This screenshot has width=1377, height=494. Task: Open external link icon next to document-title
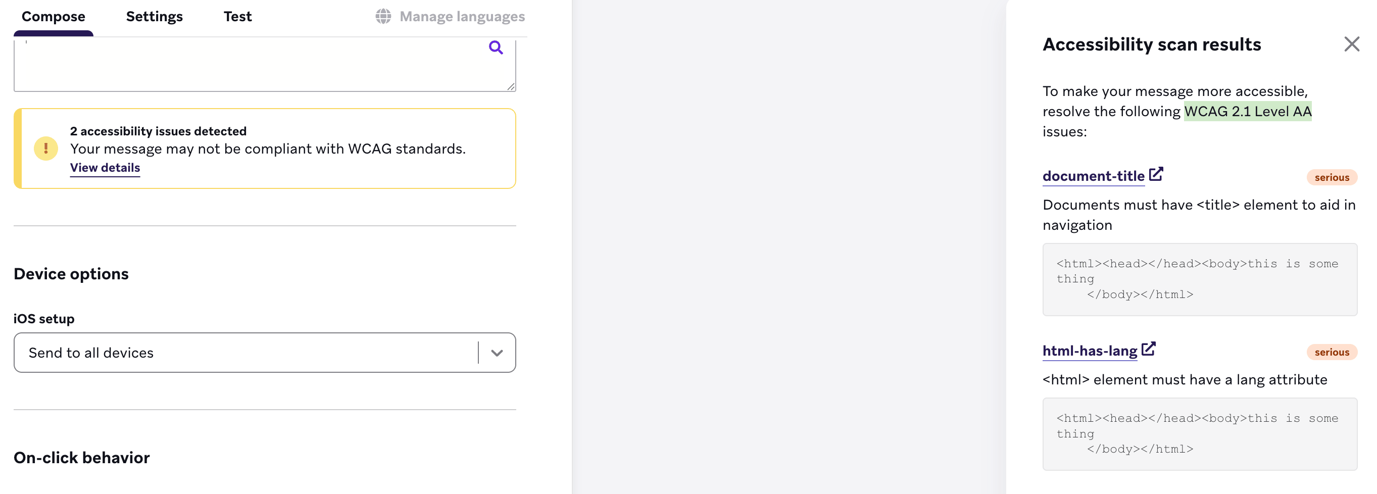click(1156, 174)
